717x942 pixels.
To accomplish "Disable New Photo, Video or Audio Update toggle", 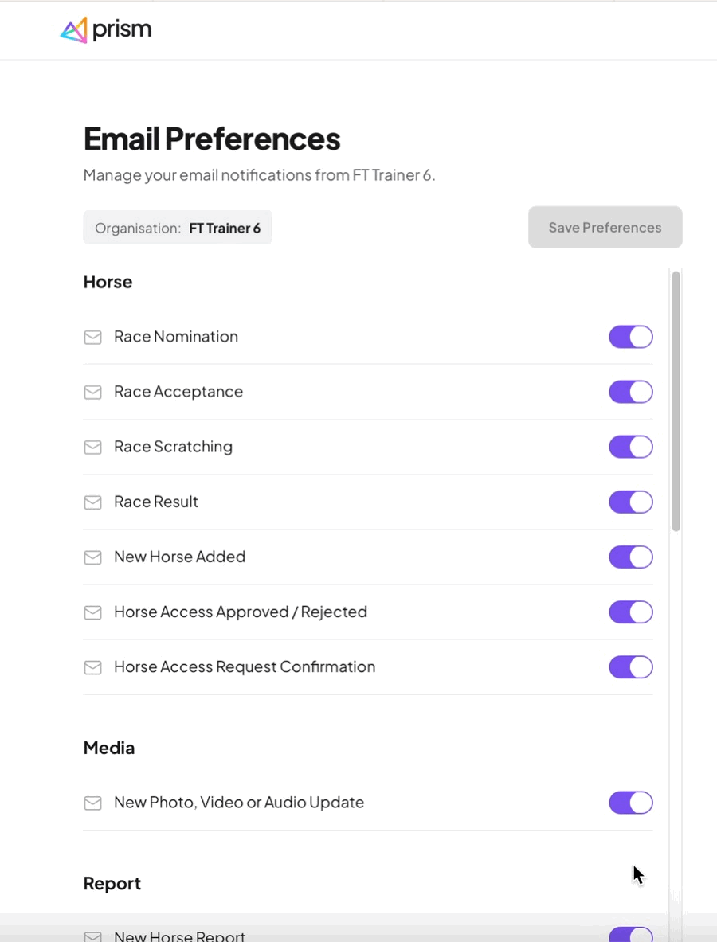I will pyautogui.click(x=630, y=803).
